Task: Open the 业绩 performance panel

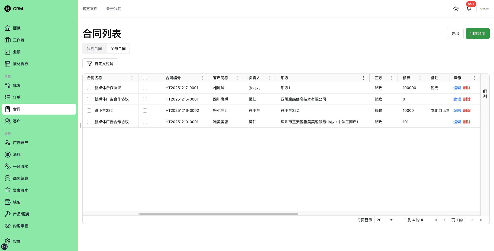Action: point(17,52)
